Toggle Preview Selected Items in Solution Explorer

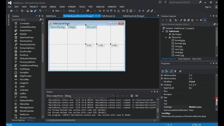(x=204, y=20)
